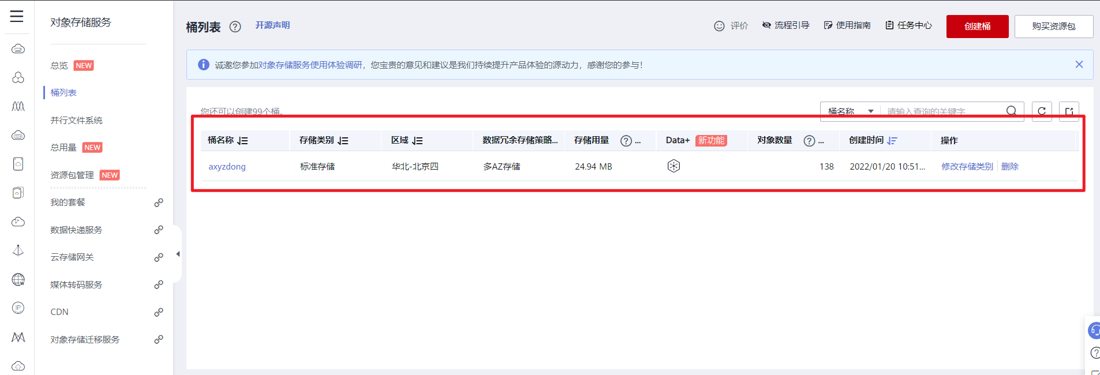Open 云存储网关 external link
Screen dimensions: 1100x375
[72, 257]
